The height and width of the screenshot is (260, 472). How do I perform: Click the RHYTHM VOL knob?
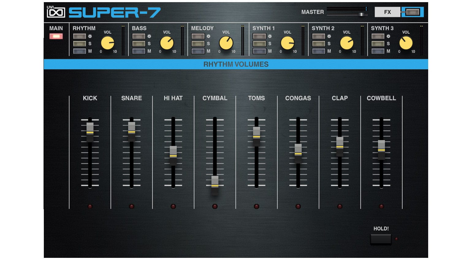pyautogui.click(x=108, y=43)
